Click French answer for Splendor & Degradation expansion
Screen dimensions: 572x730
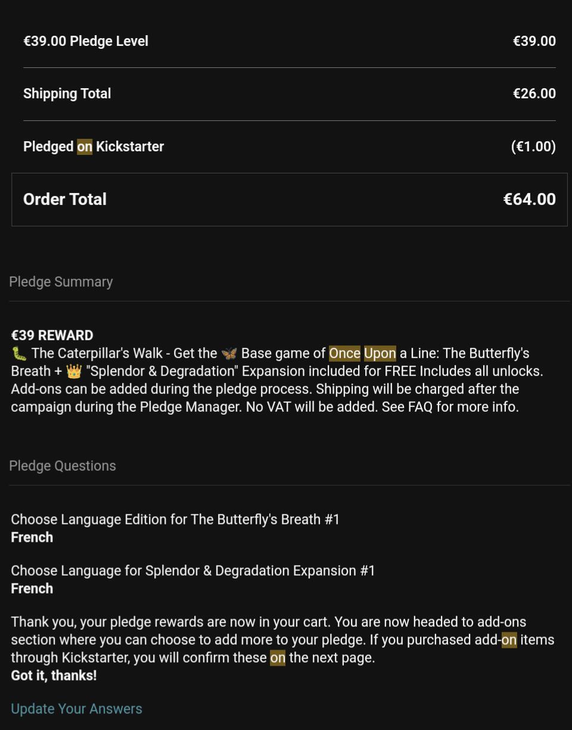tap(32, 589)
